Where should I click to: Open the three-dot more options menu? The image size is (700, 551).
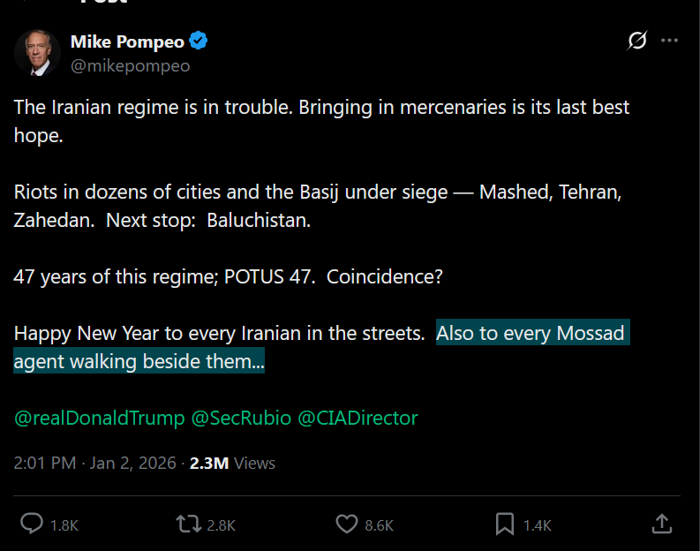click(x=669, y=41)
